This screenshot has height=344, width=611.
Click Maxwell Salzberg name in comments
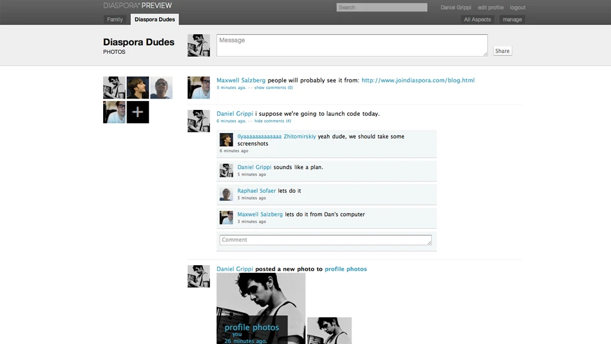(260, 214)
